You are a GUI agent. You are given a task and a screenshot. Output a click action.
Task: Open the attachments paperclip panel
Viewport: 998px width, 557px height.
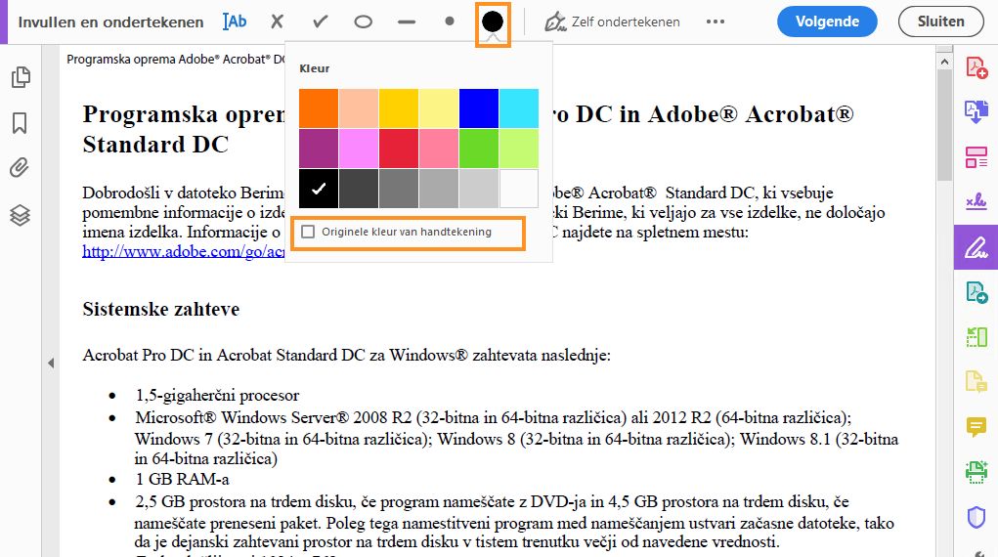pyautogui.click(x=20, y=168)
